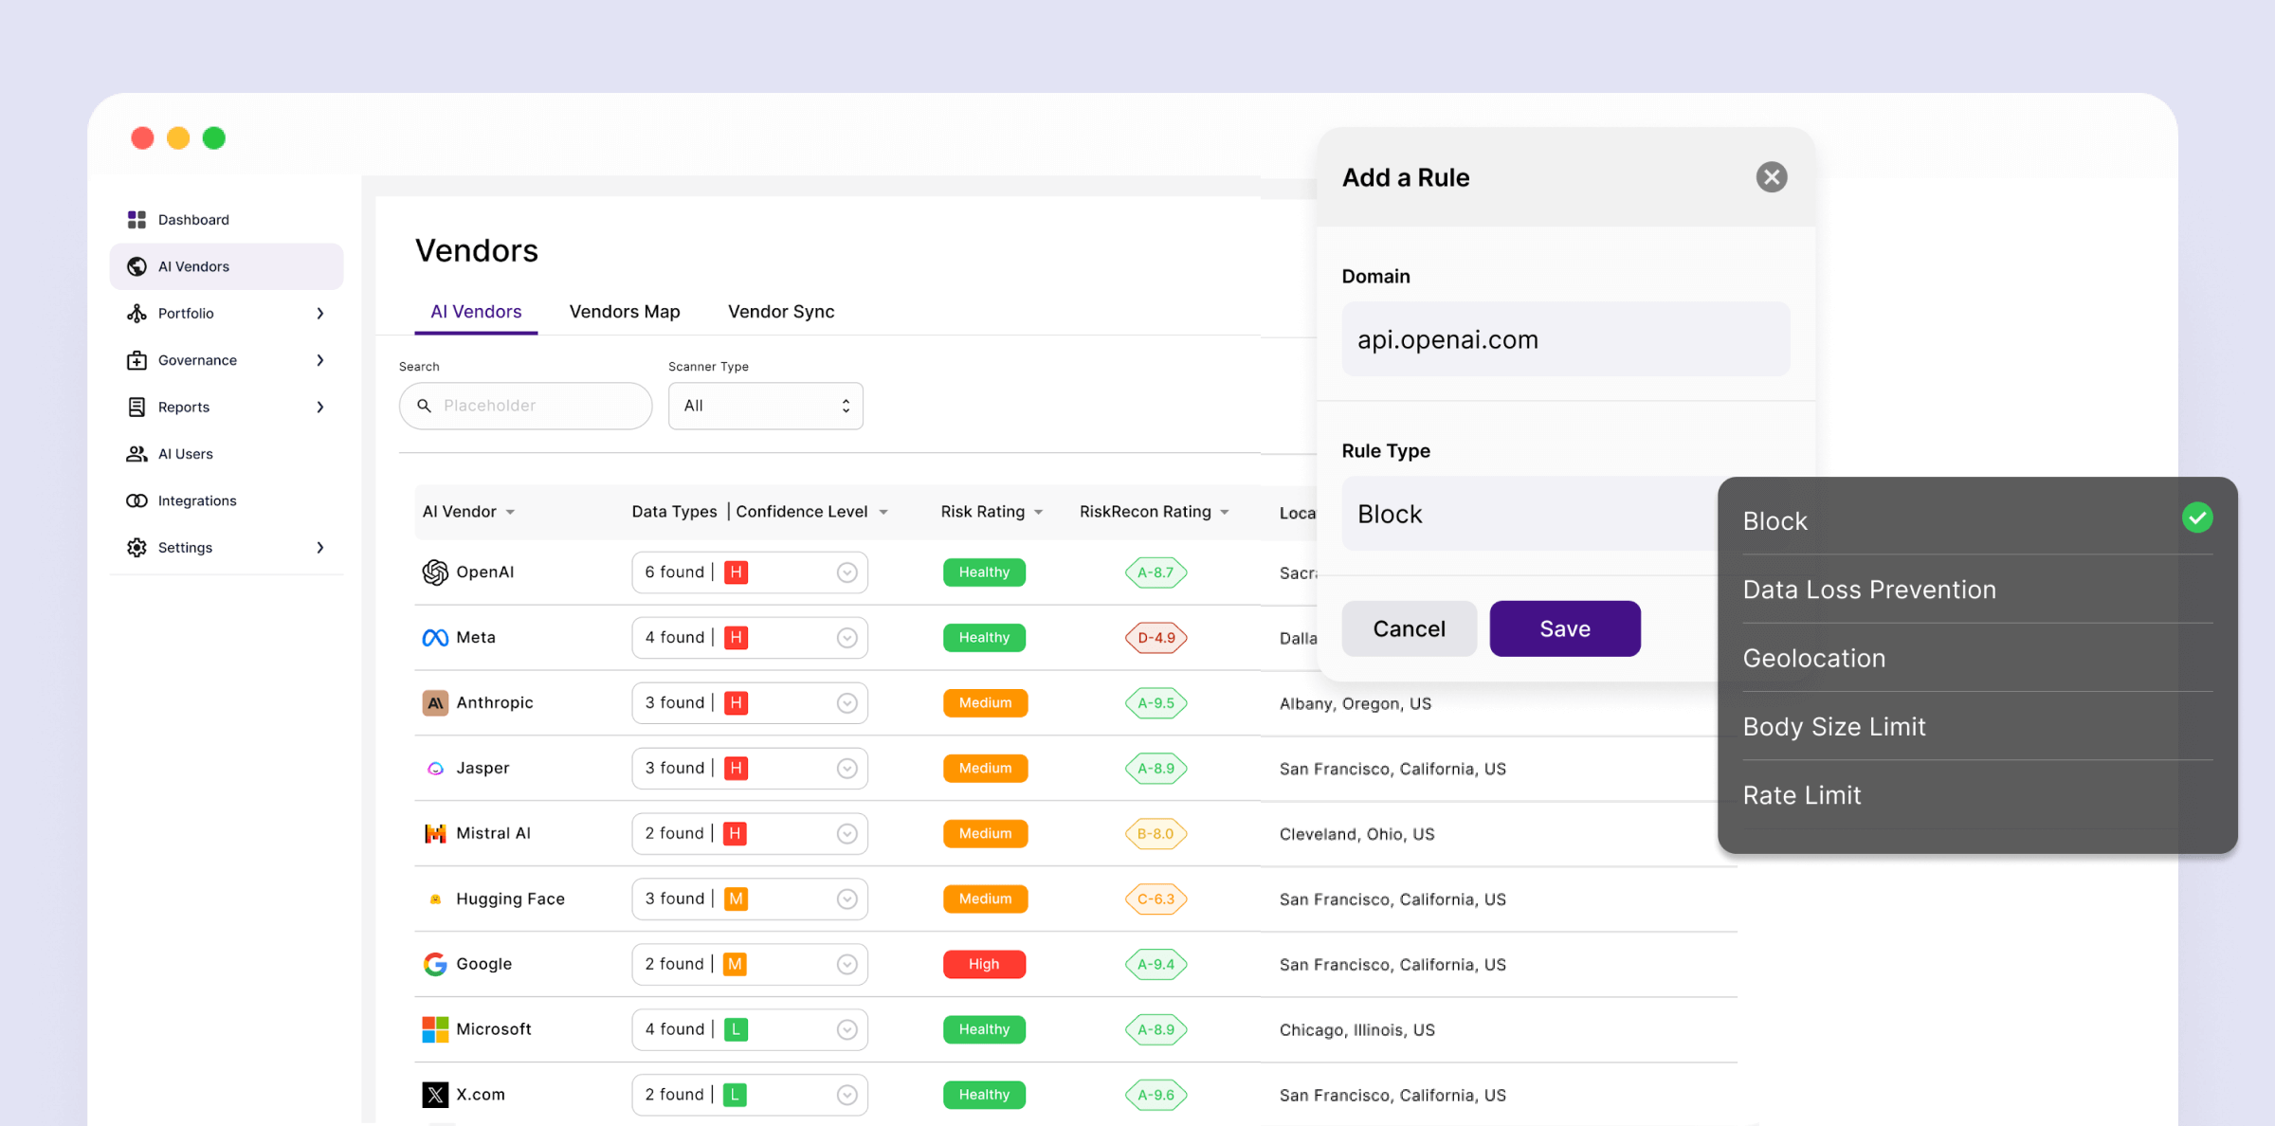Viewport: 2275px width, 1126px height.
Task: Expand the Reports sidebar submenu chevron
Action: 320,408
